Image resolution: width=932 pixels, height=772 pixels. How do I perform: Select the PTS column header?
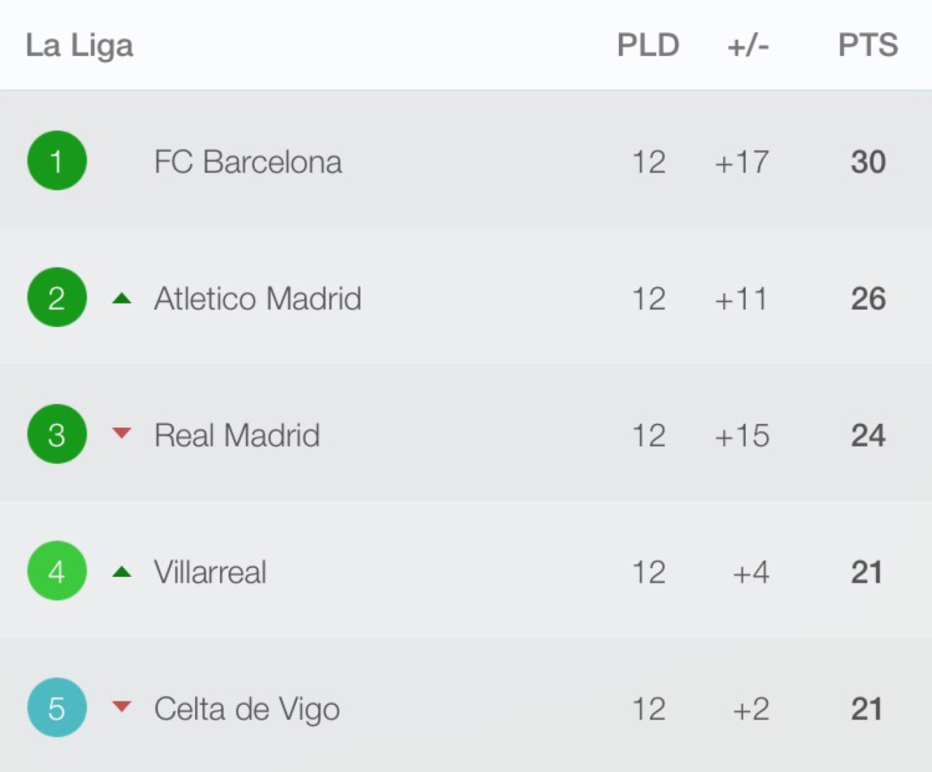pos(868,45)
